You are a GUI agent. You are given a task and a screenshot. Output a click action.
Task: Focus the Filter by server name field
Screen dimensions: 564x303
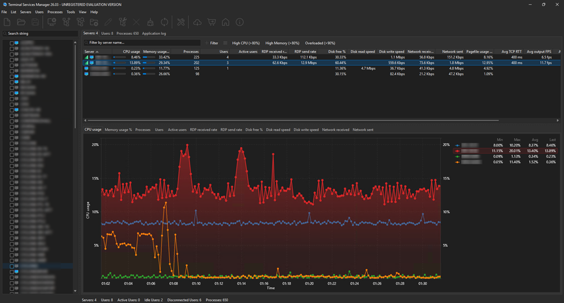click(142, 43)
